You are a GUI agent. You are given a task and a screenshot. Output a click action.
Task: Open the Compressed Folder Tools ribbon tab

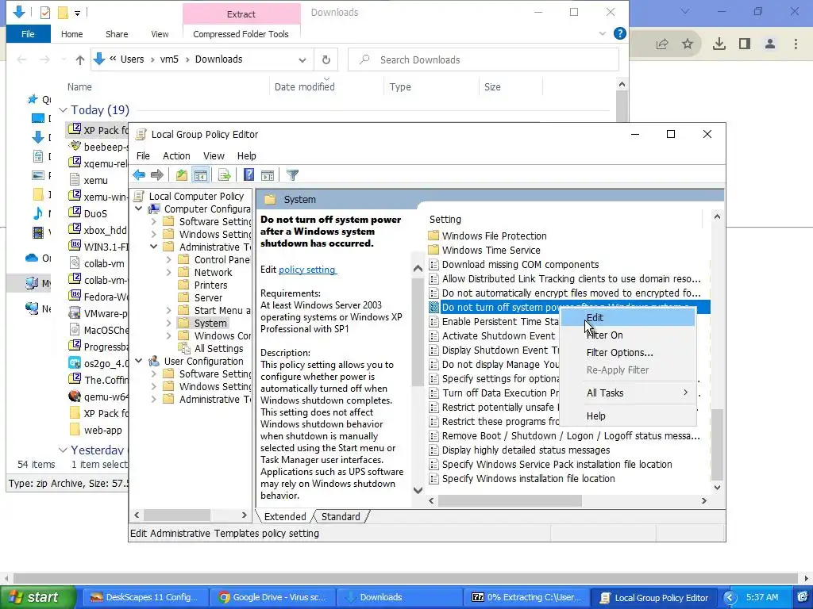[241, 34]
